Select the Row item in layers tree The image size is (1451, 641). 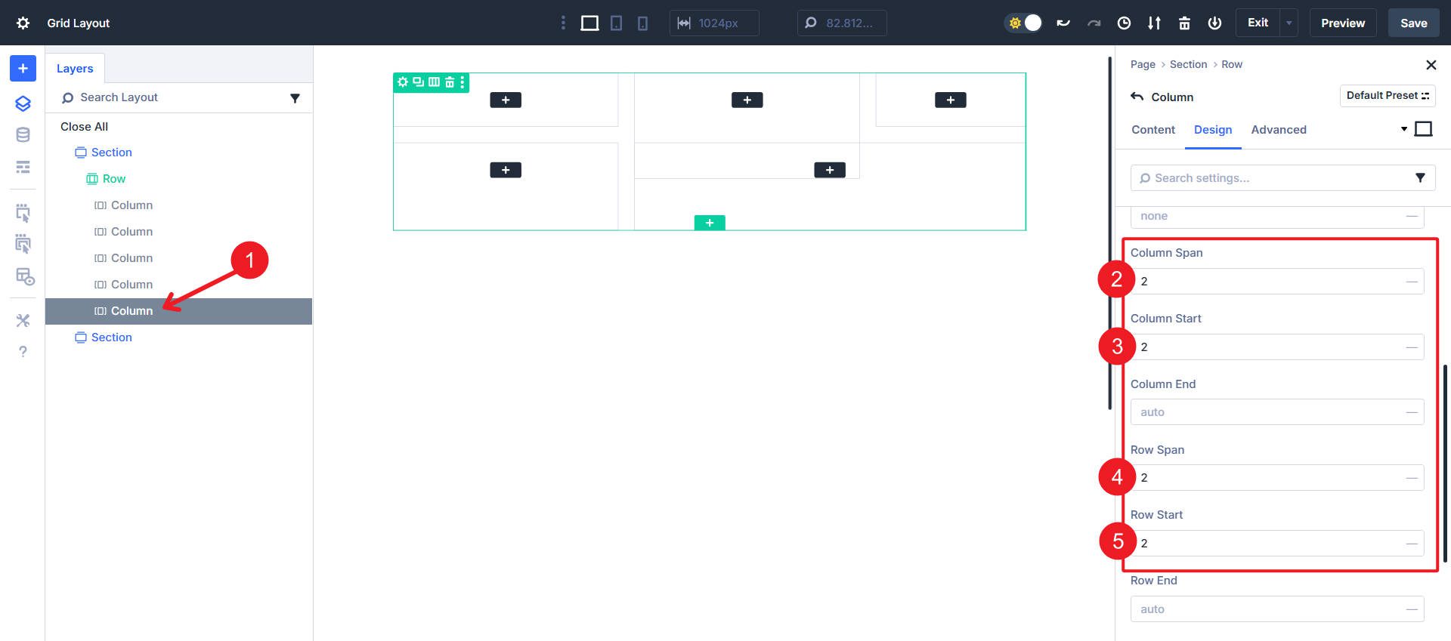(x=113, y=179)
